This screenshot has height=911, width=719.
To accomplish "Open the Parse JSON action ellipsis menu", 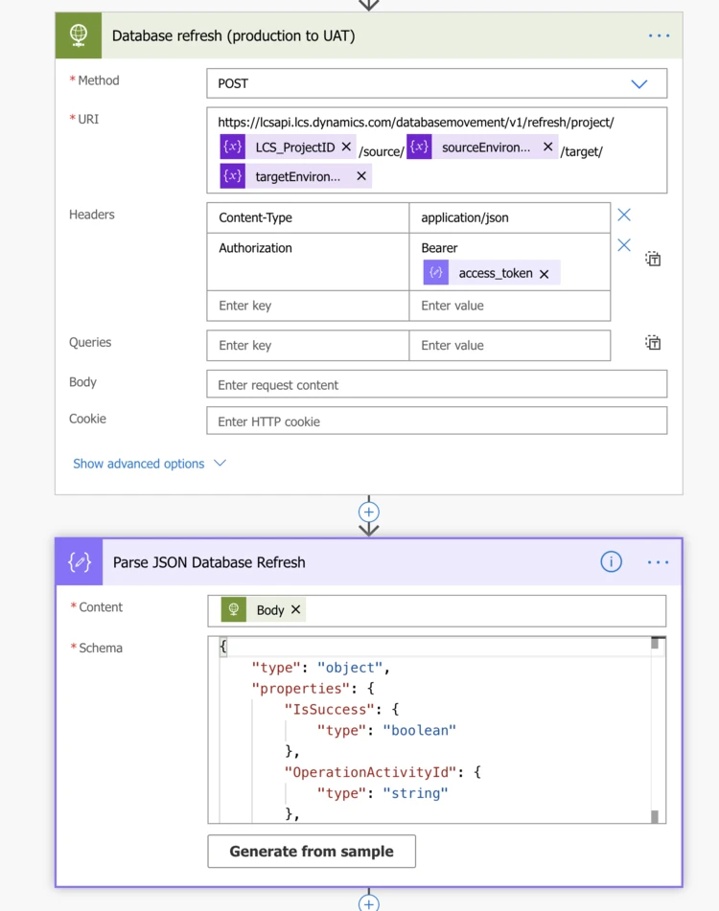I will coord(658,562).
